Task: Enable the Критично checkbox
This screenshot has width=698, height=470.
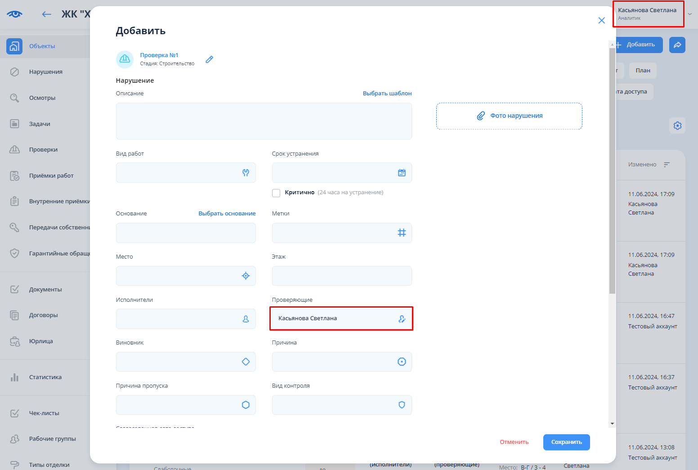Action: (276, 193)
